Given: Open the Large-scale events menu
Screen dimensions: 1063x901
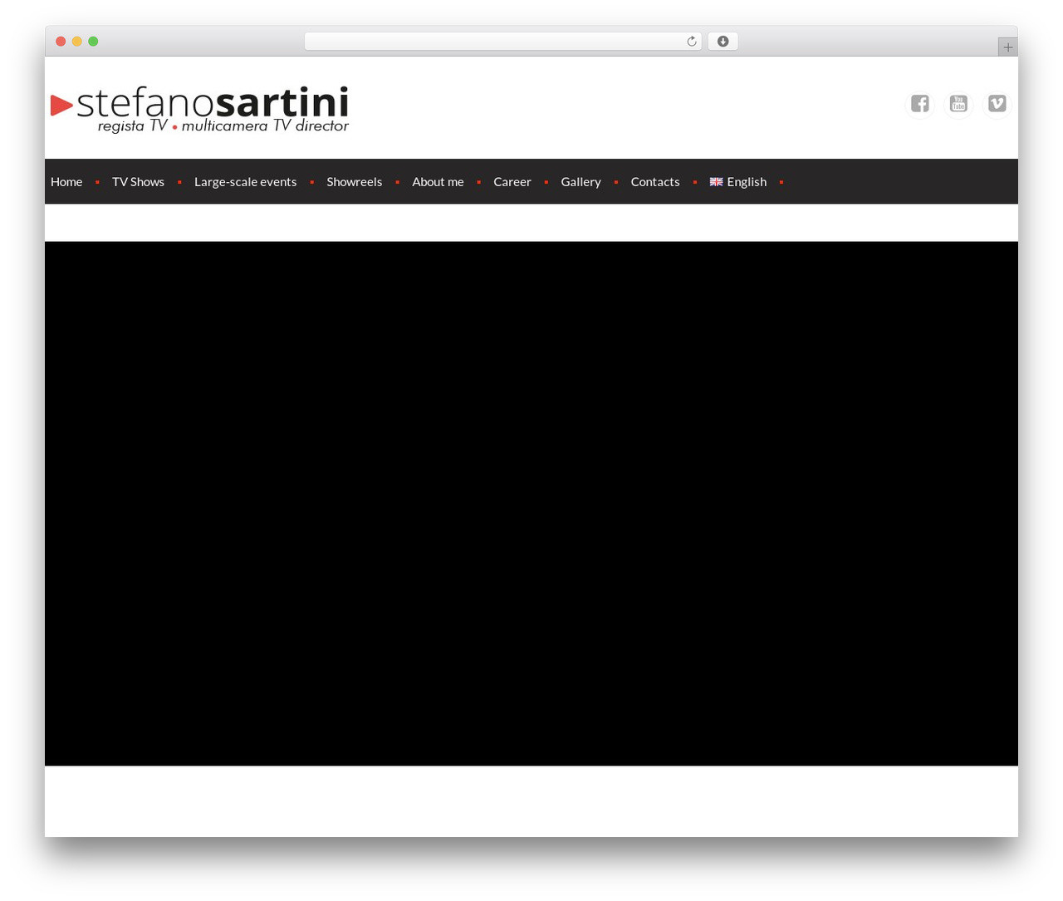Looking at the screenshot, I should point(245,182).
